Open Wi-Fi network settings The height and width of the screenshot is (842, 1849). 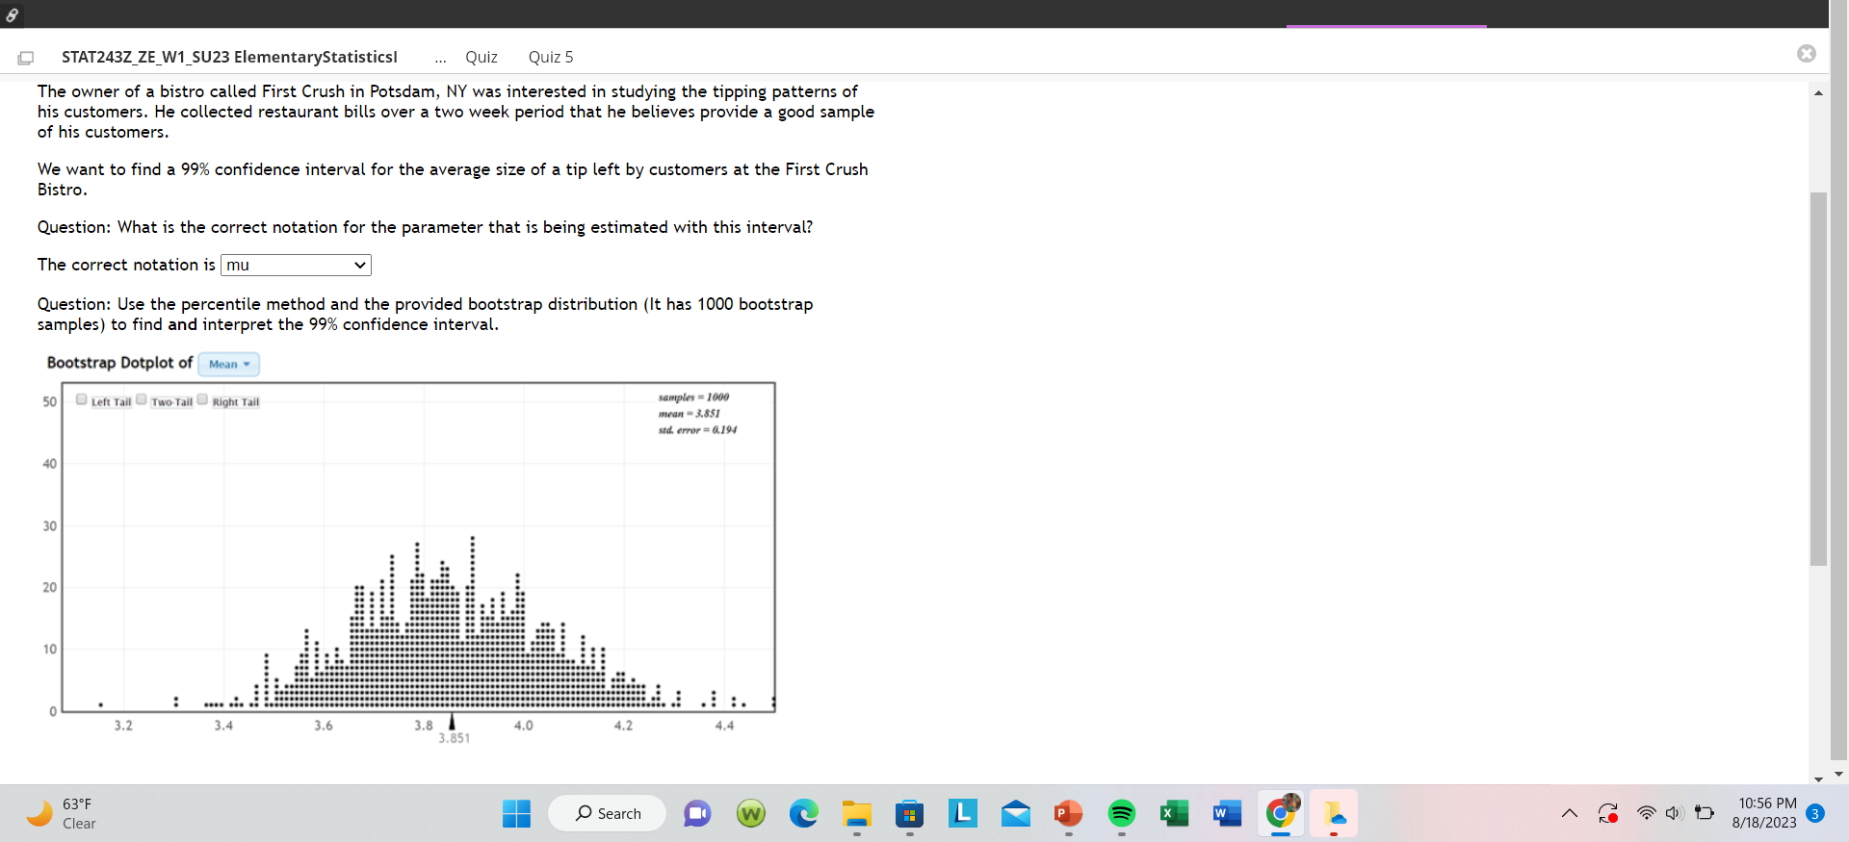[x=1647, y=814]
